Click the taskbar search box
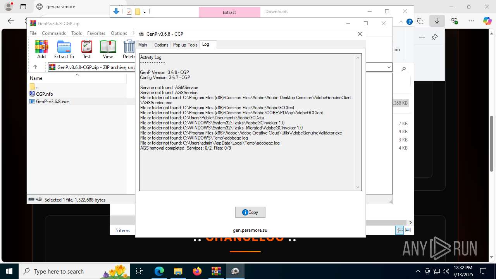 74,271
